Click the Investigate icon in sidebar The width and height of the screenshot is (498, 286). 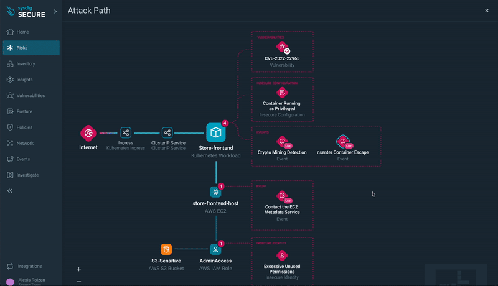click(x=10, y=175)
